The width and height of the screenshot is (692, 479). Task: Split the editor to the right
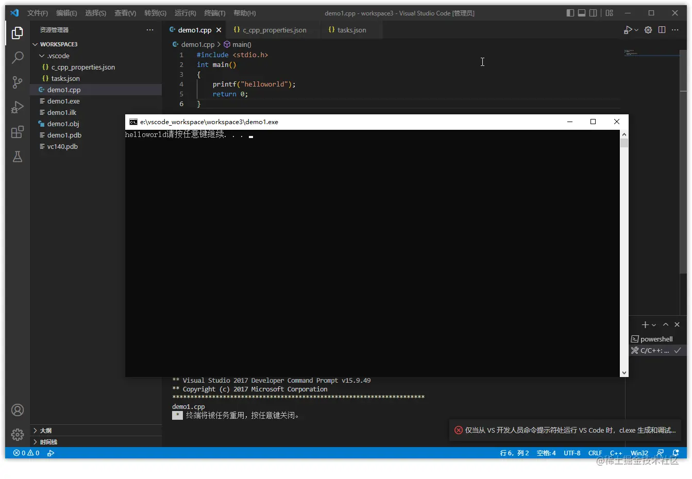tap(662, 30)
